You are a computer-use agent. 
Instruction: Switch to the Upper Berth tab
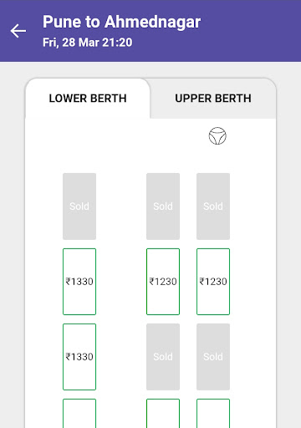(213, 99)
